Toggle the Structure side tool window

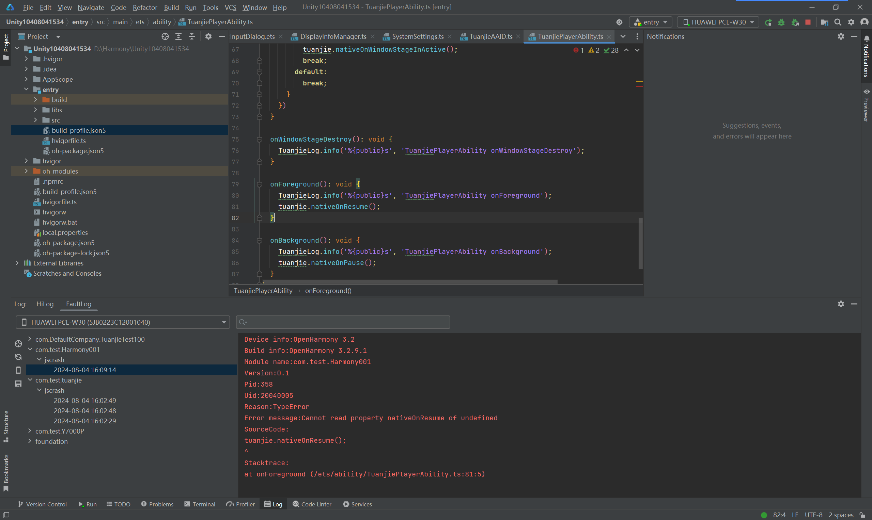pos(6,426)
